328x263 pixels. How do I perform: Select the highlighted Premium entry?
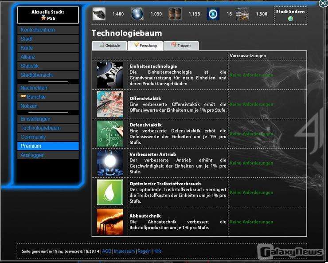[x=48, y=146]
